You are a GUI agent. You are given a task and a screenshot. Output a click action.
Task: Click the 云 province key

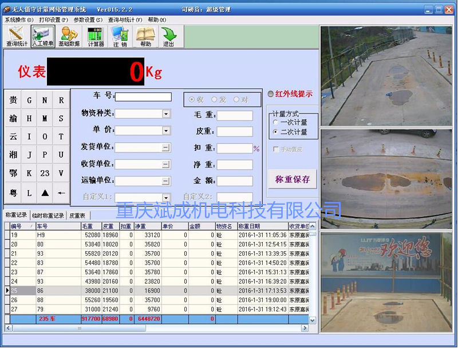(x=13, y=136)
